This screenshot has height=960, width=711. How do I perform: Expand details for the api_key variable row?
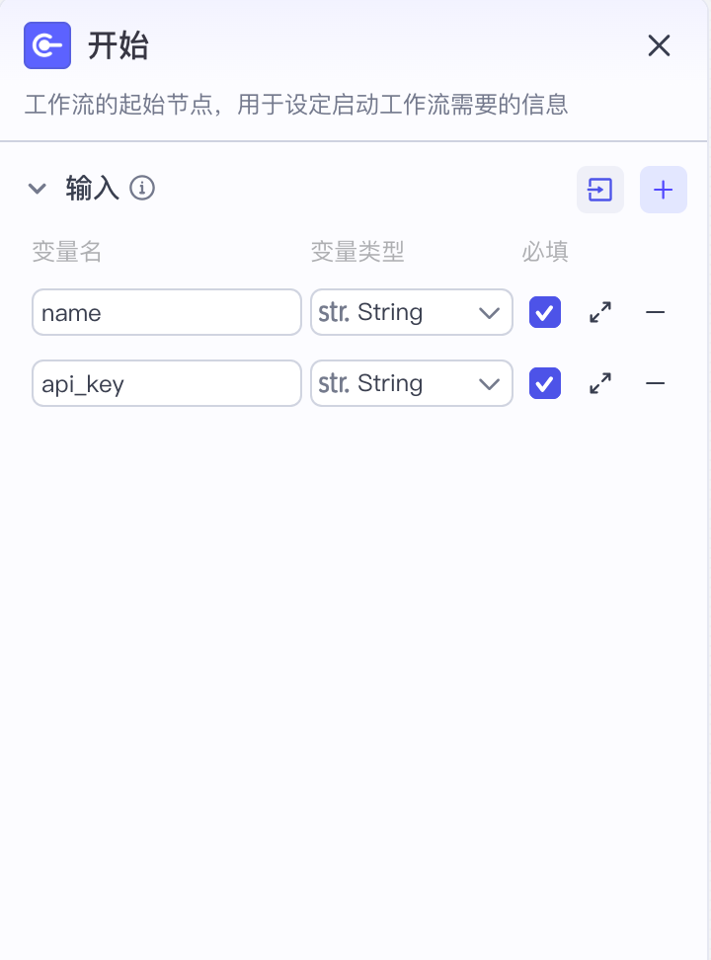point(600,383)
